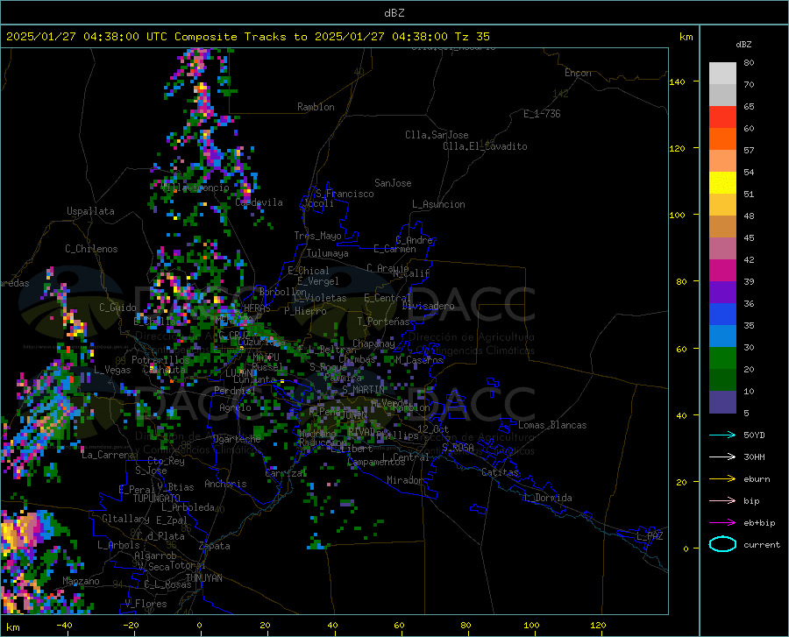Click the Divisadero location label

pos(428,306)
